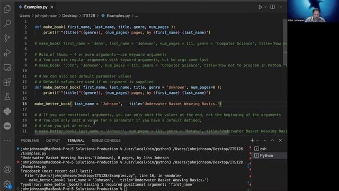Click line number 16 in the gutter
Screen dimensions: 339x191
pos(24,104)
